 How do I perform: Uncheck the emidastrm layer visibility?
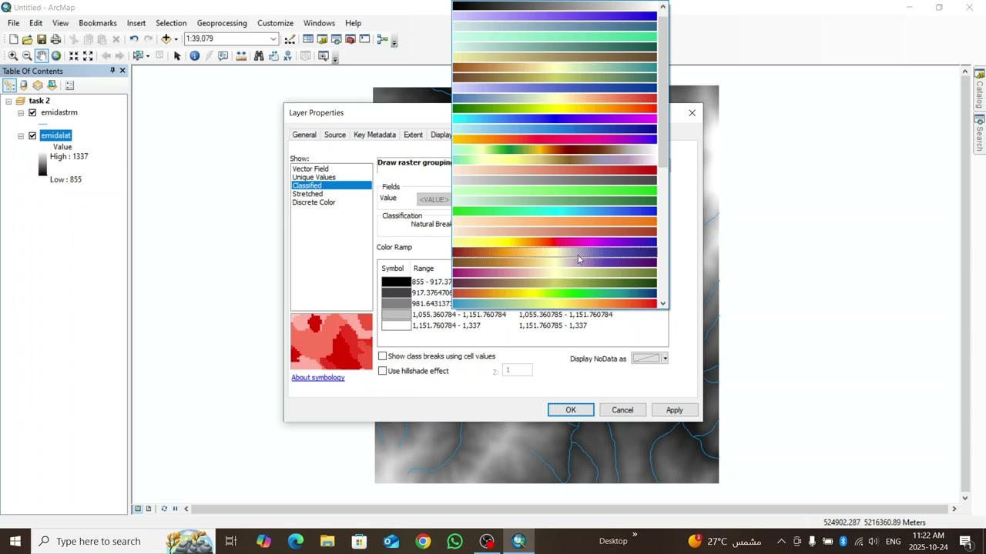(x=32, y=112)
